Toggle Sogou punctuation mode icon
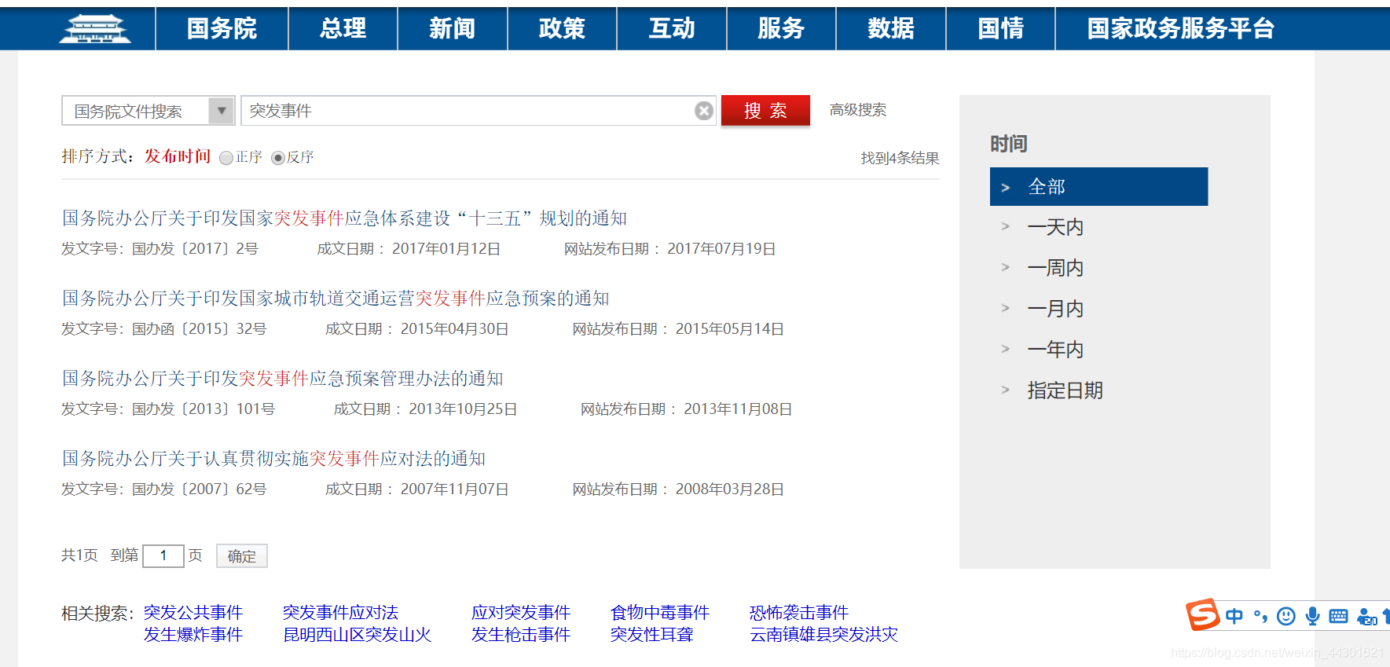The width and height of the screenshot is (1390, 667). coord(1260,616)
